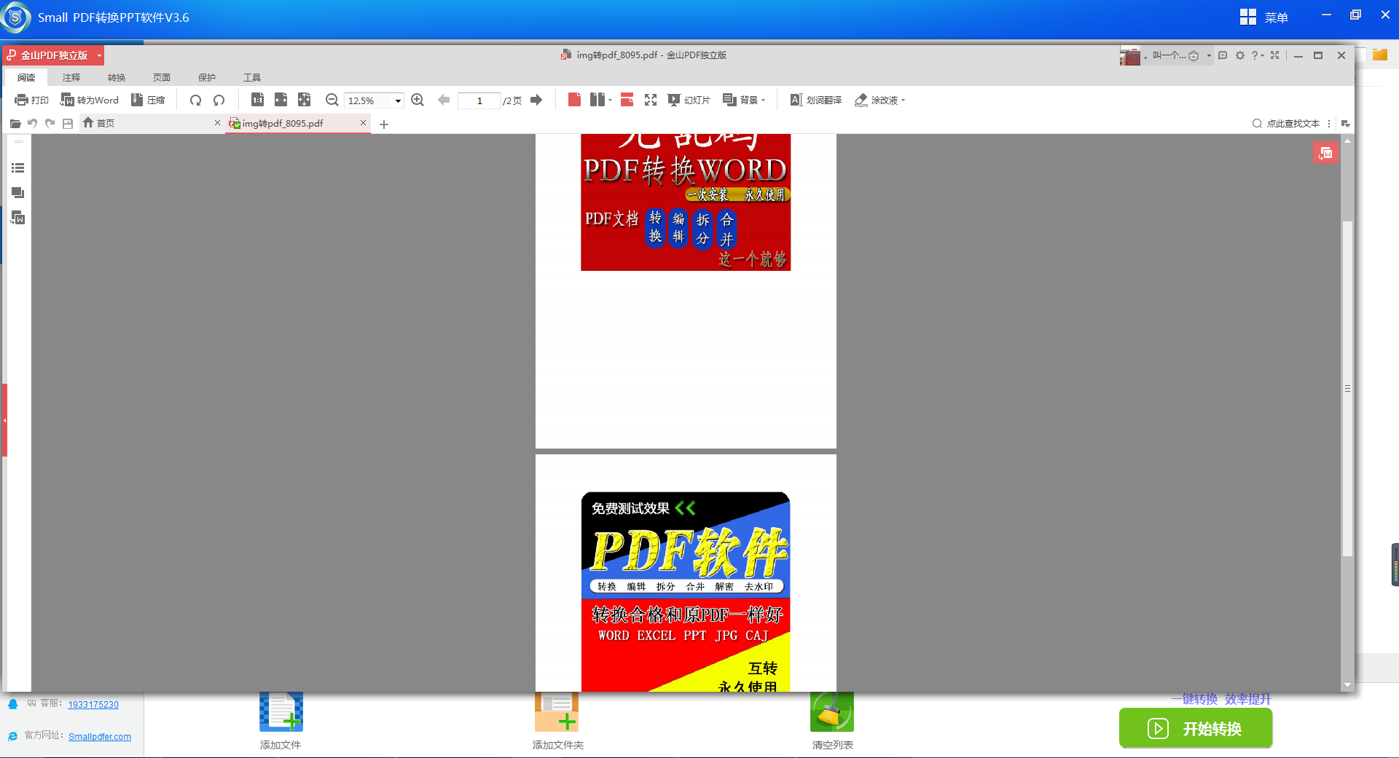The image size is (1399, 758).
Task: Zoom in with the plus magnifier
Action: 418,100
